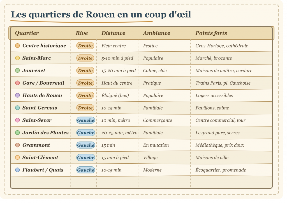Open the Jardin des Plantes row name
The width and height of the screenshot is (287, 203).
pos(46,133)
